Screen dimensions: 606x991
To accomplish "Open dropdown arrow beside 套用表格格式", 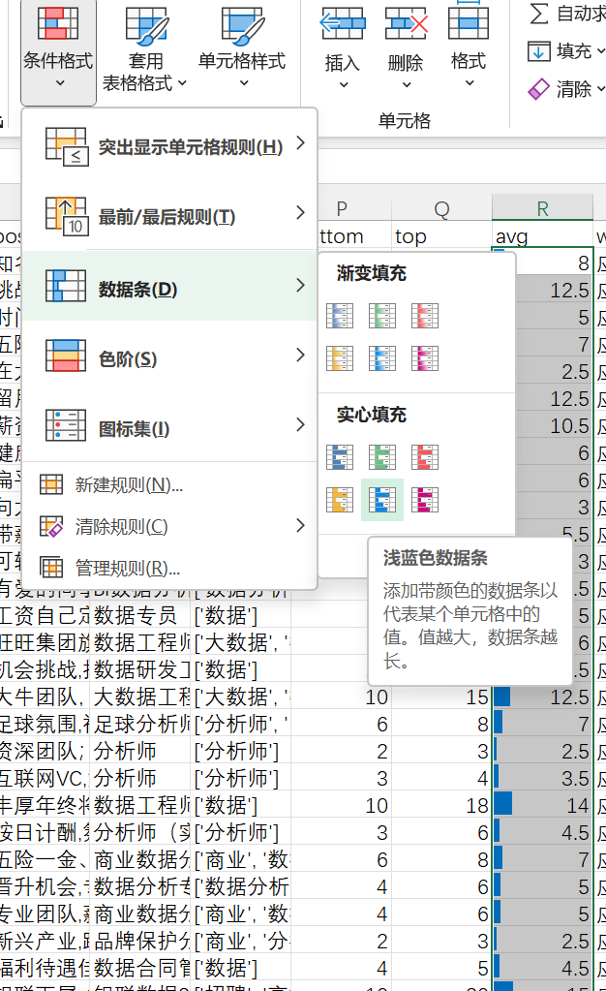I will 182,82.
